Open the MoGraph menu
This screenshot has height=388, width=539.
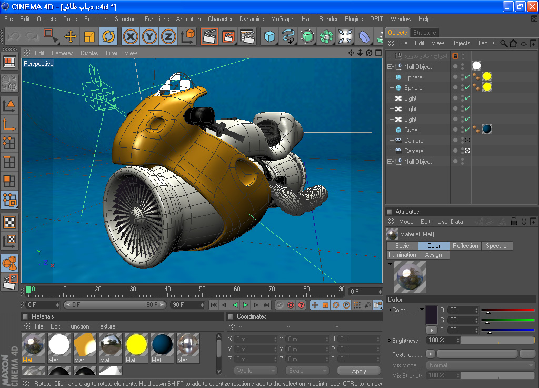point(283,19)
